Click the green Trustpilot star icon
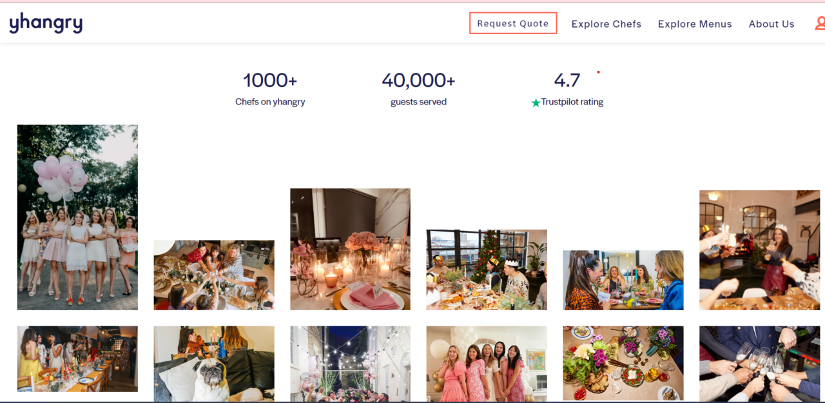This screenshot has height=403, width=825. [x=536, y=103]
